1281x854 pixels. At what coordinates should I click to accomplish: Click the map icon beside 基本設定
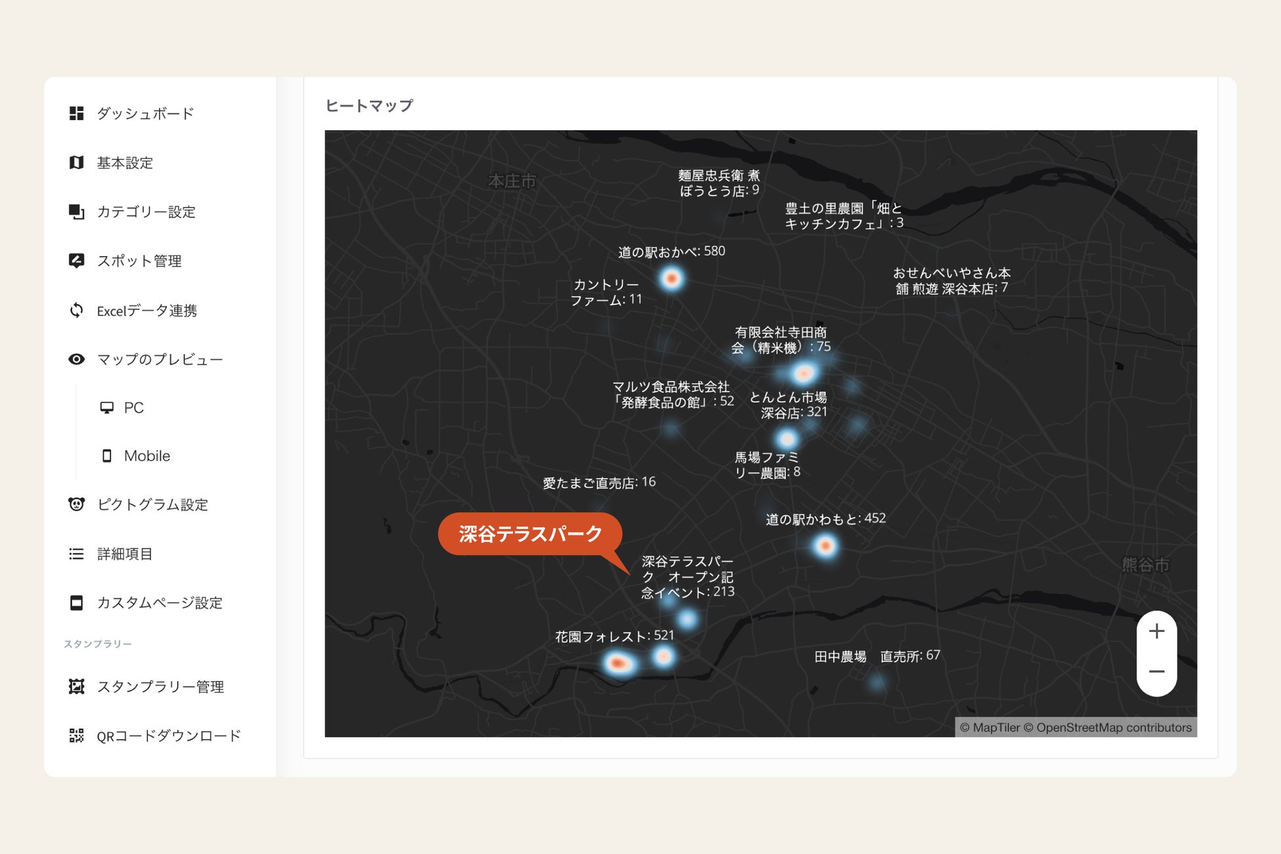[x=77, y=162]
